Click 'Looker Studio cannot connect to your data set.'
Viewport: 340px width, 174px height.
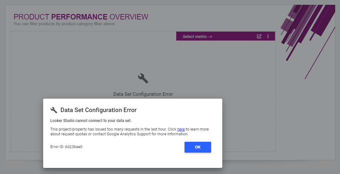91,121
